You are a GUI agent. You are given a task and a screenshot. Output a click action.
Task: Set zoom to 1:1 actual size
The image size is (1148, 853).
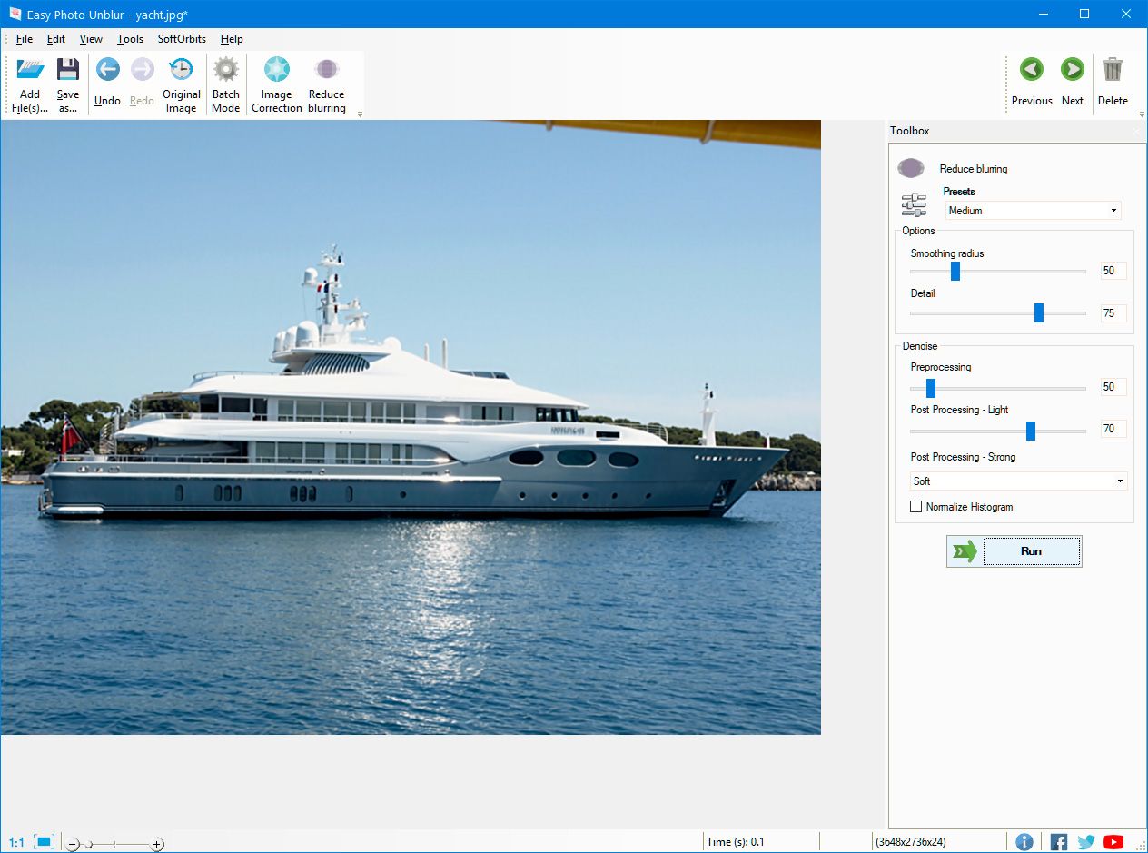click(x=16, y=842)
